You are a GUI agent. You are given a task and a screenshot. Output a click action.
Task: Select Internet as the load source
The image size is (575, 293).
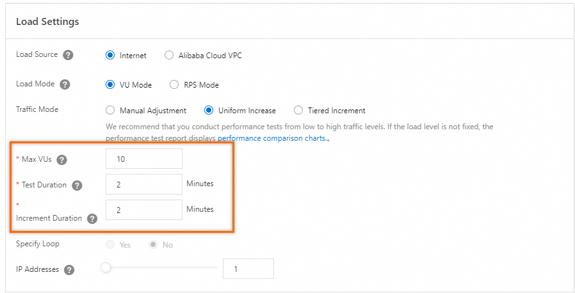point(110,56)
